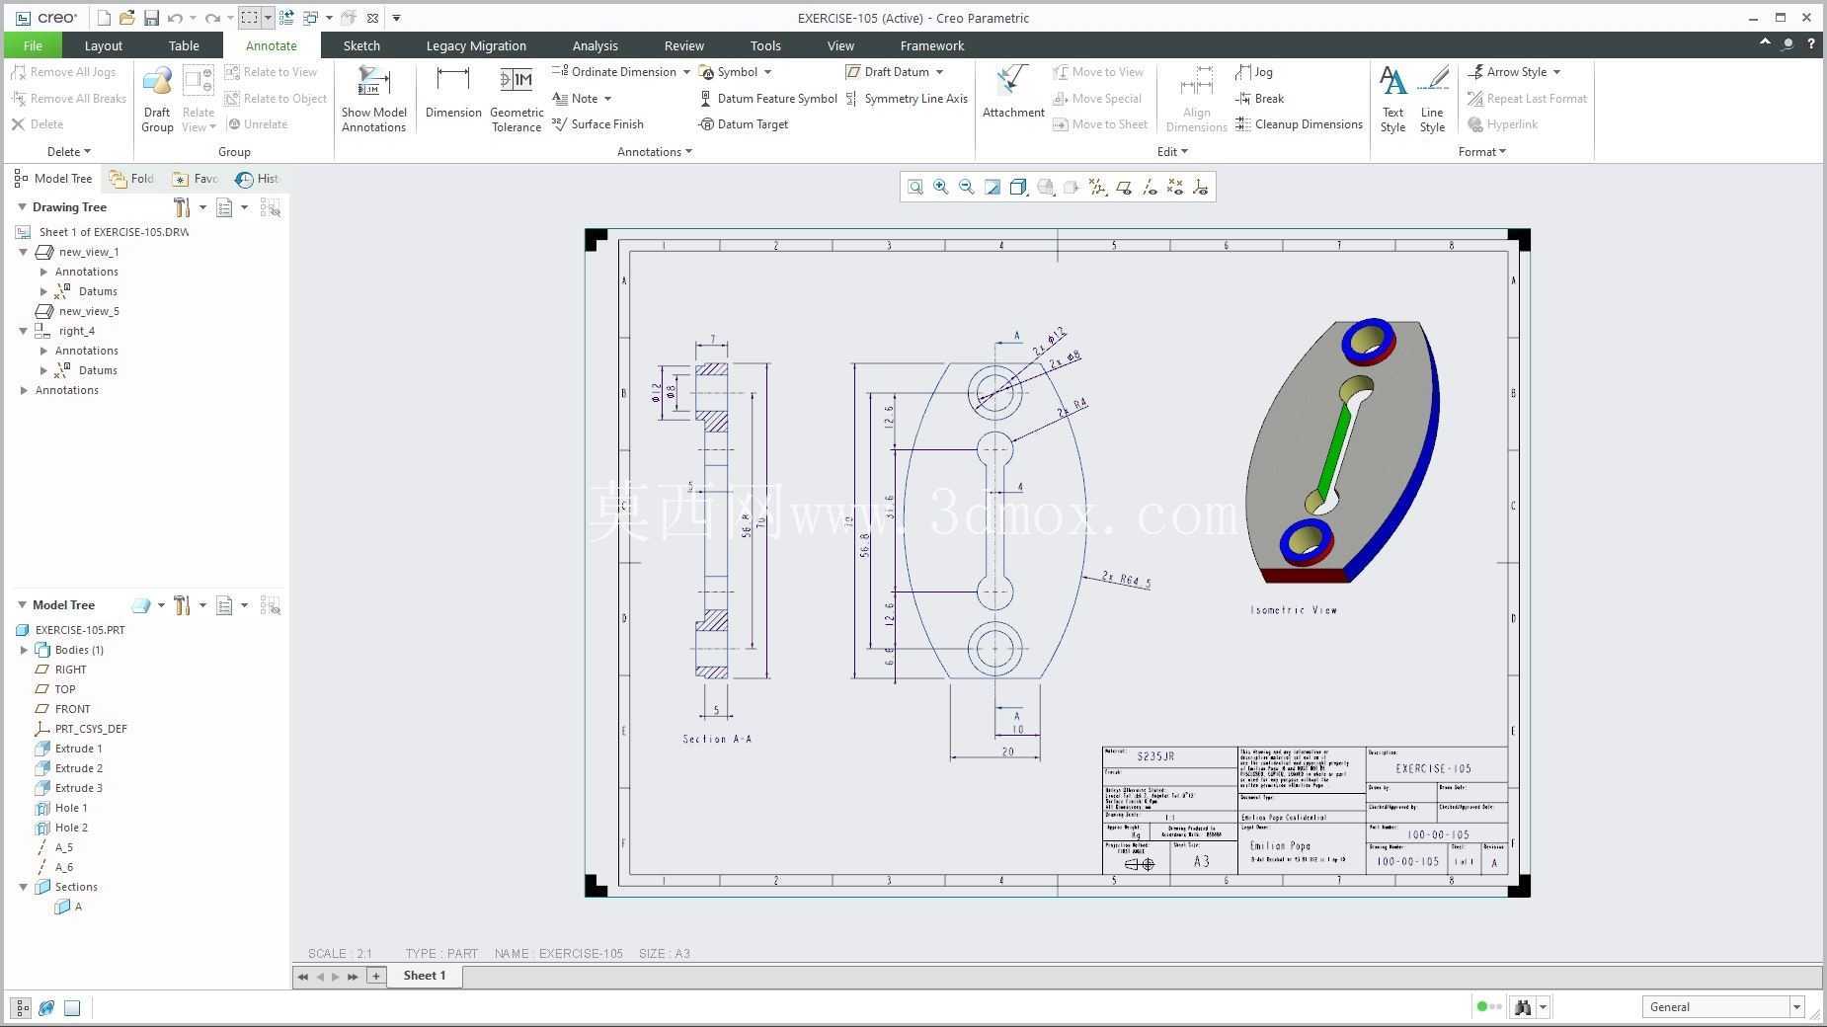This screenshot has width=1827, height=1027.
Task: Click the Jog tool
Action: click(x=1254, y=72)
